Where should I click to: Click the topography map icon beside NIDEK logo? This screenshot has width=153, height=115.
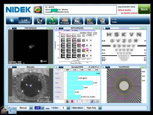[38, 10]
